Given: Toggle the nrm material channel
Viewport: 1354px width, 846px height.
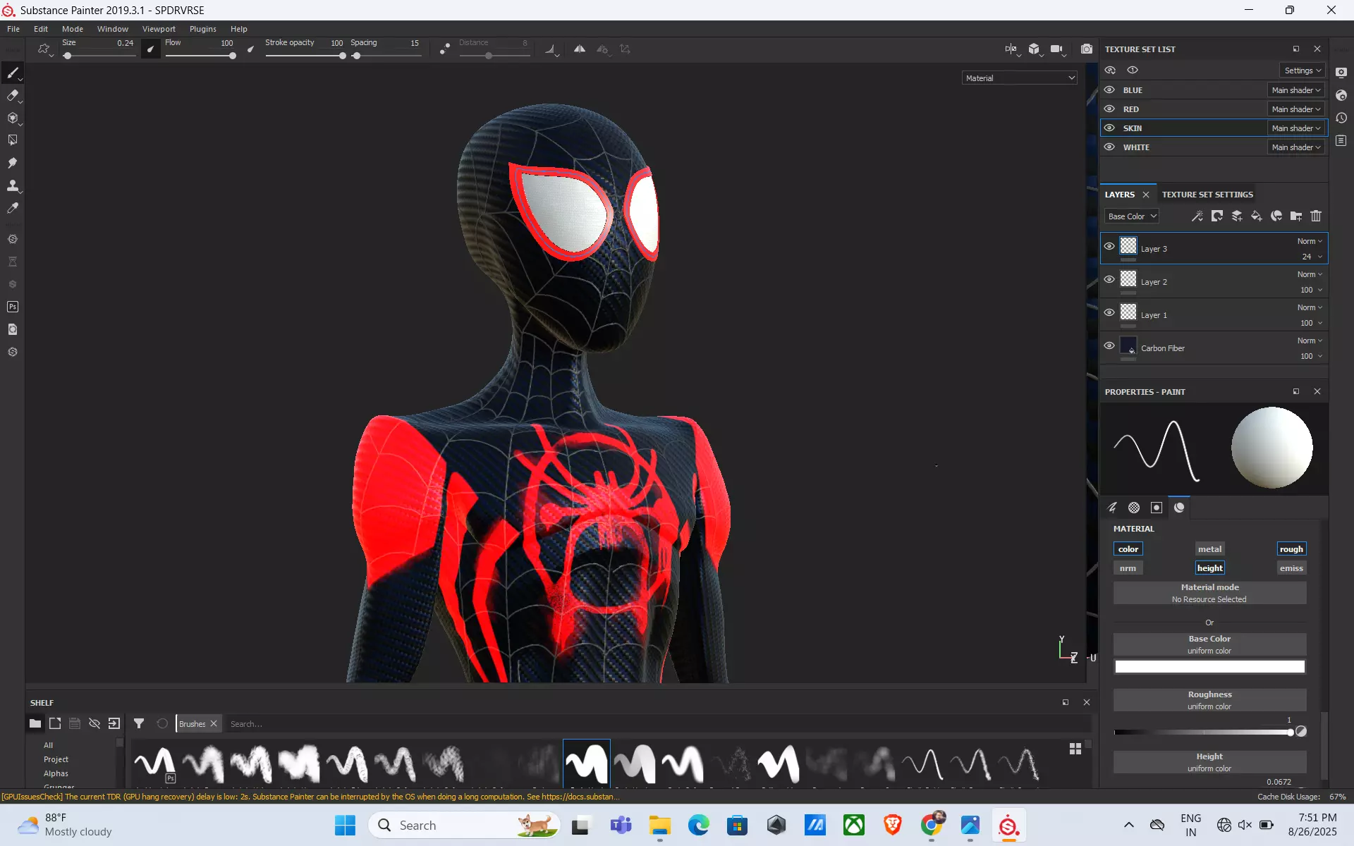Looking at the screenshot, I should coord(1128,568).
